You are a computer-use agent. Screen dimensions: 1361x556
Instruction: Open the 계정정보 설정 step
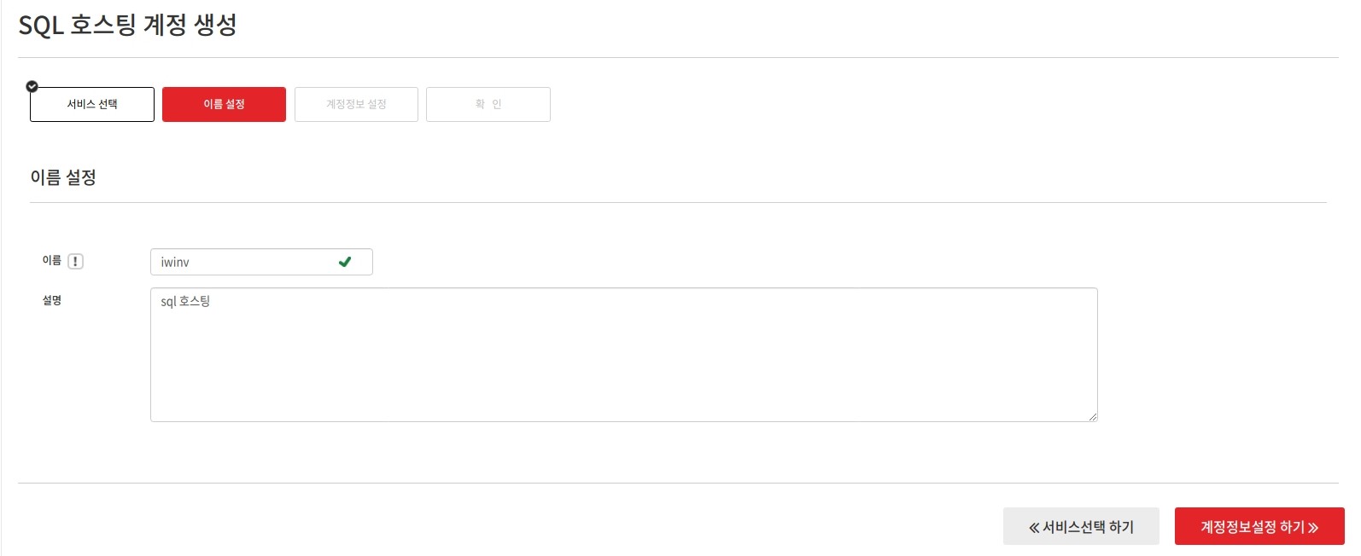pos(356,104)
